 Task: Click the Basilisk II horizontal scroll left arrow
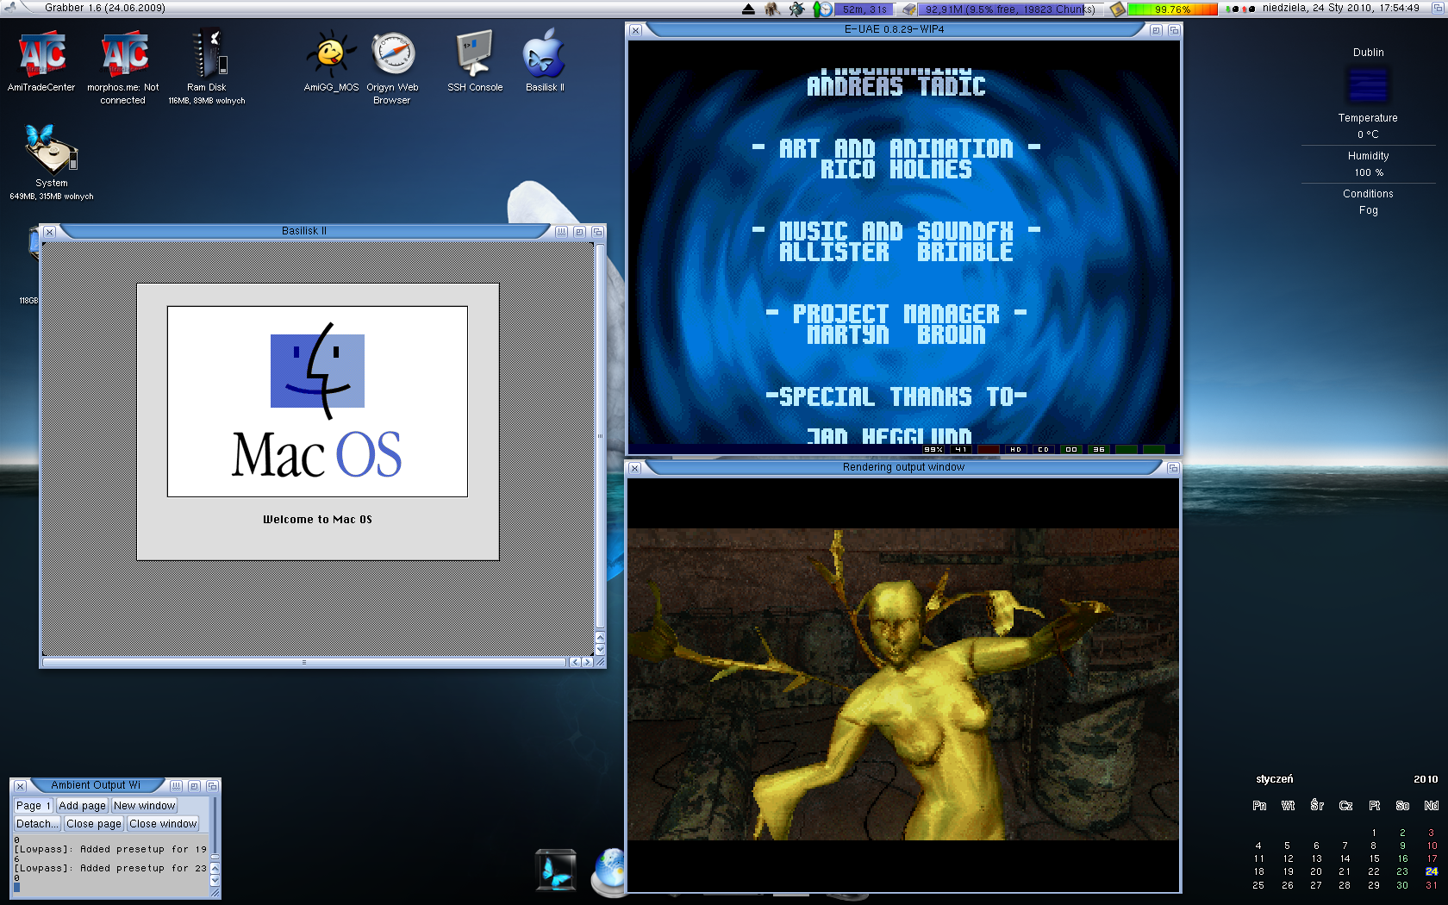tap(575, 663)
